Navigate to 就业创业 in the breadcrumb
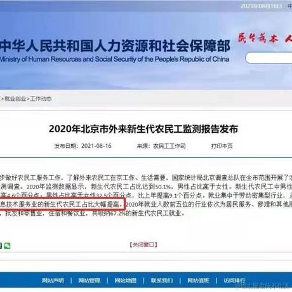Image resolution: width=292 pixels, height=292 pixels. tap(15, 99)
